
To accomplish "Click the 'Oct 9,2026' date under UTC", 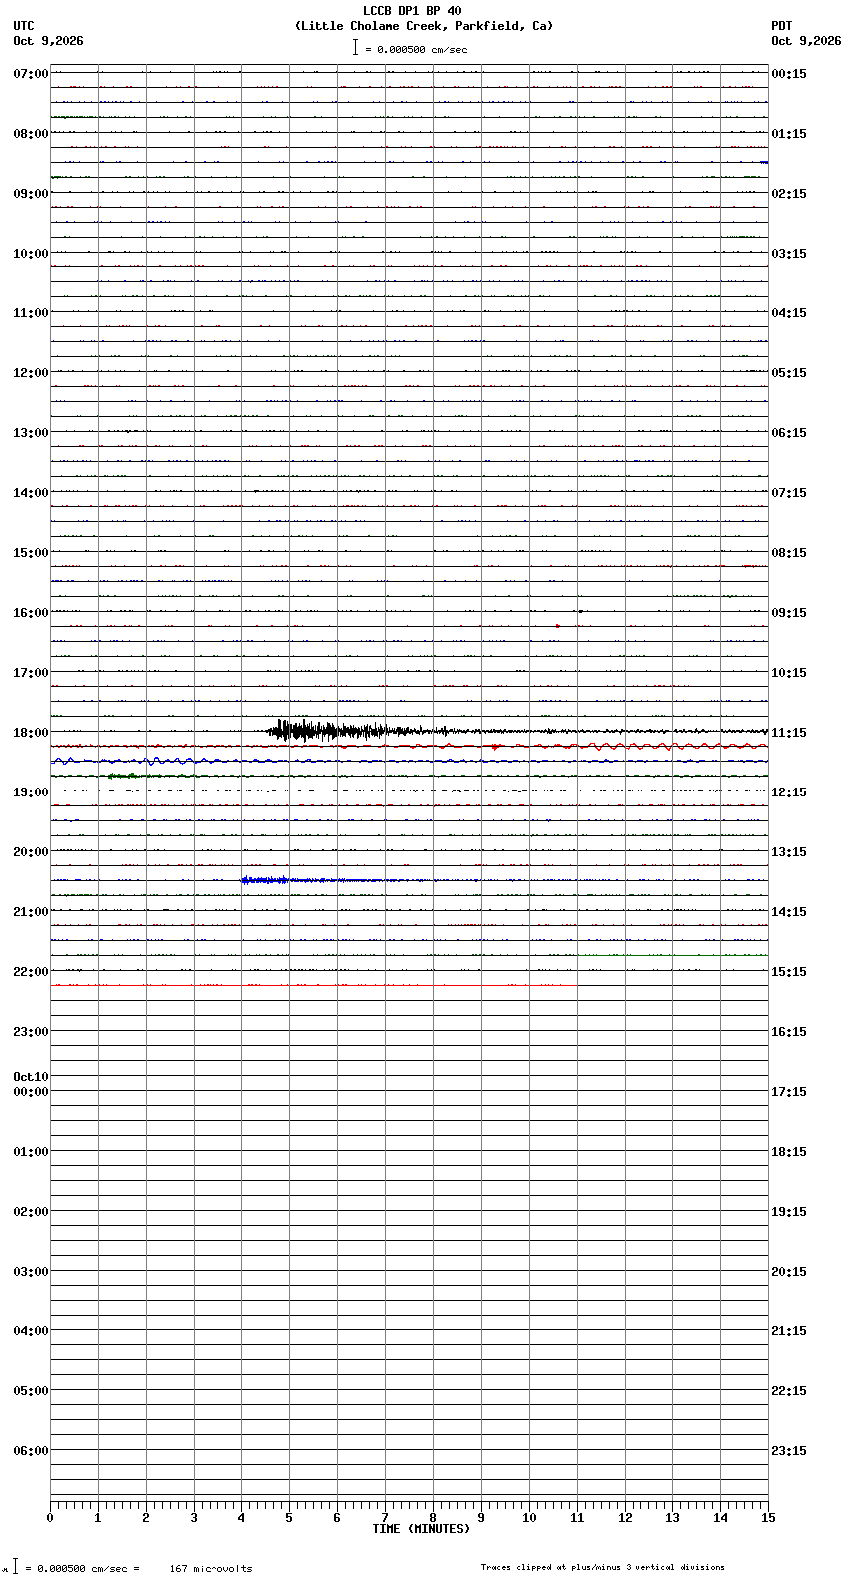I will (48, 41).
